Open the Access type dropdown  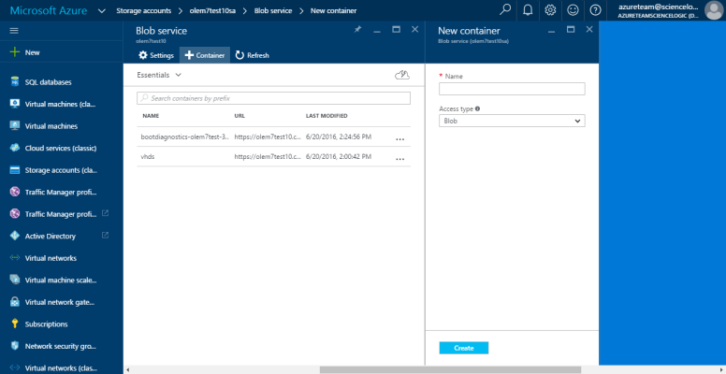(x=512, y=121)
